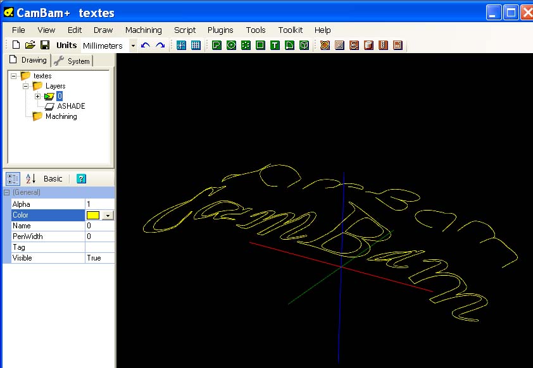Click the PenWidth value field
This screenshot has width=533, height=368.
point(99,236)
